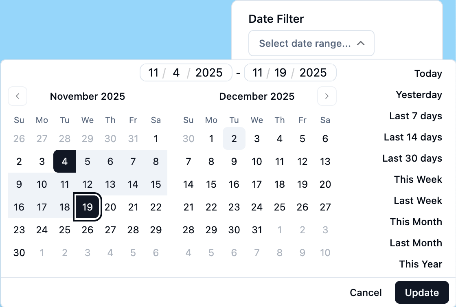Navigate to previous month using left arrow
456x307 pixels.
click(x=18, y=96)
